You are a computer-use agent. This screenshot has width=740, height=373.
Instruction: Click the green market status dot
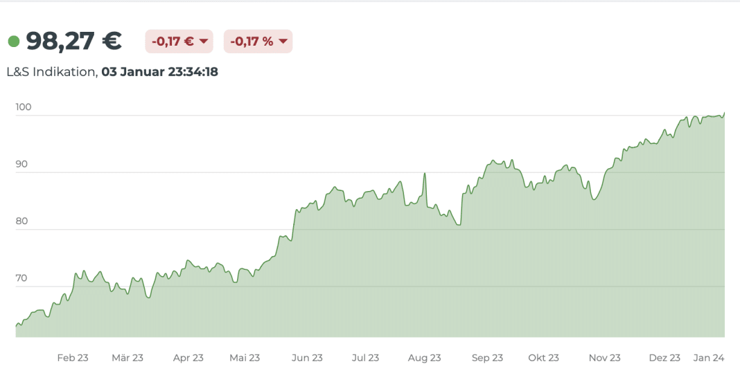click(13, 42)
